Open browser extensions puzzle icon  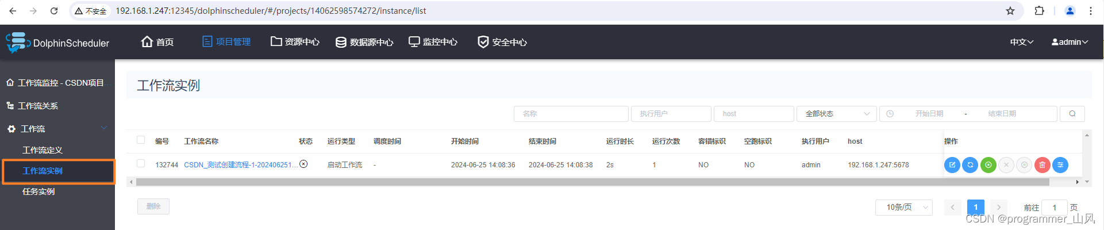point(1040,11)
